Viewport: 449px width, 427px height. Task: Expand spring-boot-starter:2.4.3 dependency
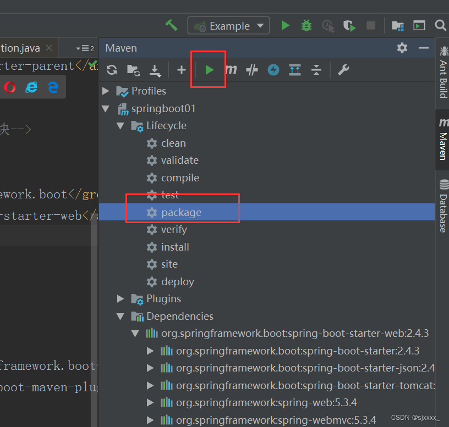click(150, 351)
